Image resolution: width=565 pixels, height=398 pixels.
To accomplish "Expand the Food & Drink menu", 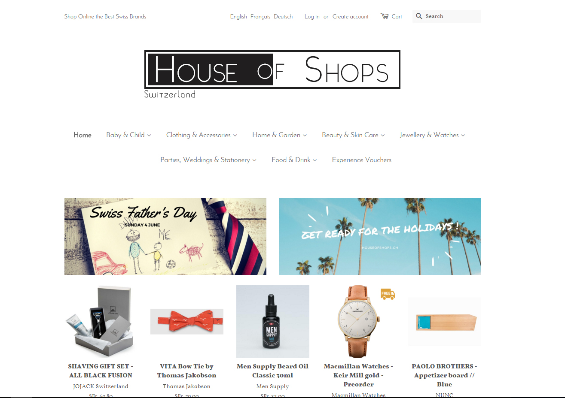I will (294, 160).
